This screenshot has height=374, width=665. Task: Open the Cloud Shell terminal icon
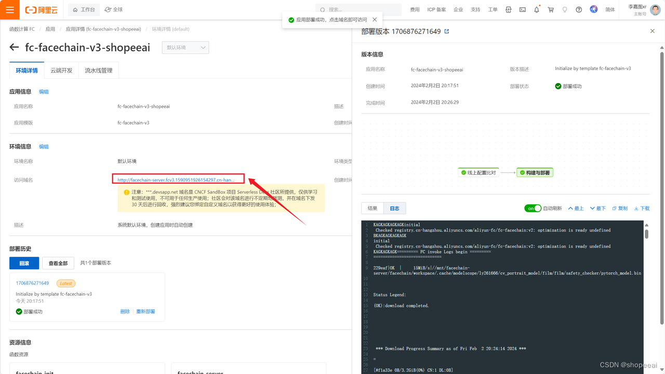(523, 10)
